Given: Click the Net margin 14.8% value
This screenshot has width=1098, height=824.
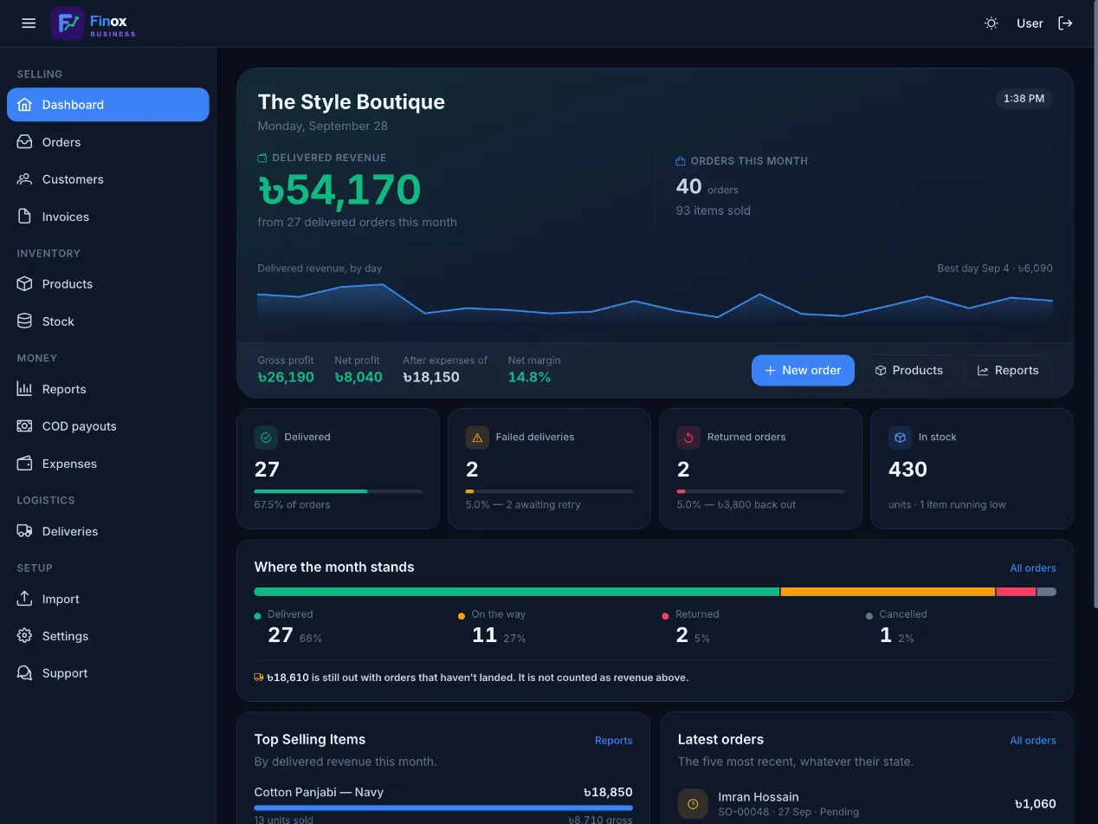Looking at the screenshot, I should 529,378.
